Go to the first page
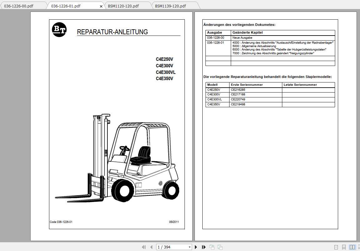The image size is (360, 251). click(144, 247)
